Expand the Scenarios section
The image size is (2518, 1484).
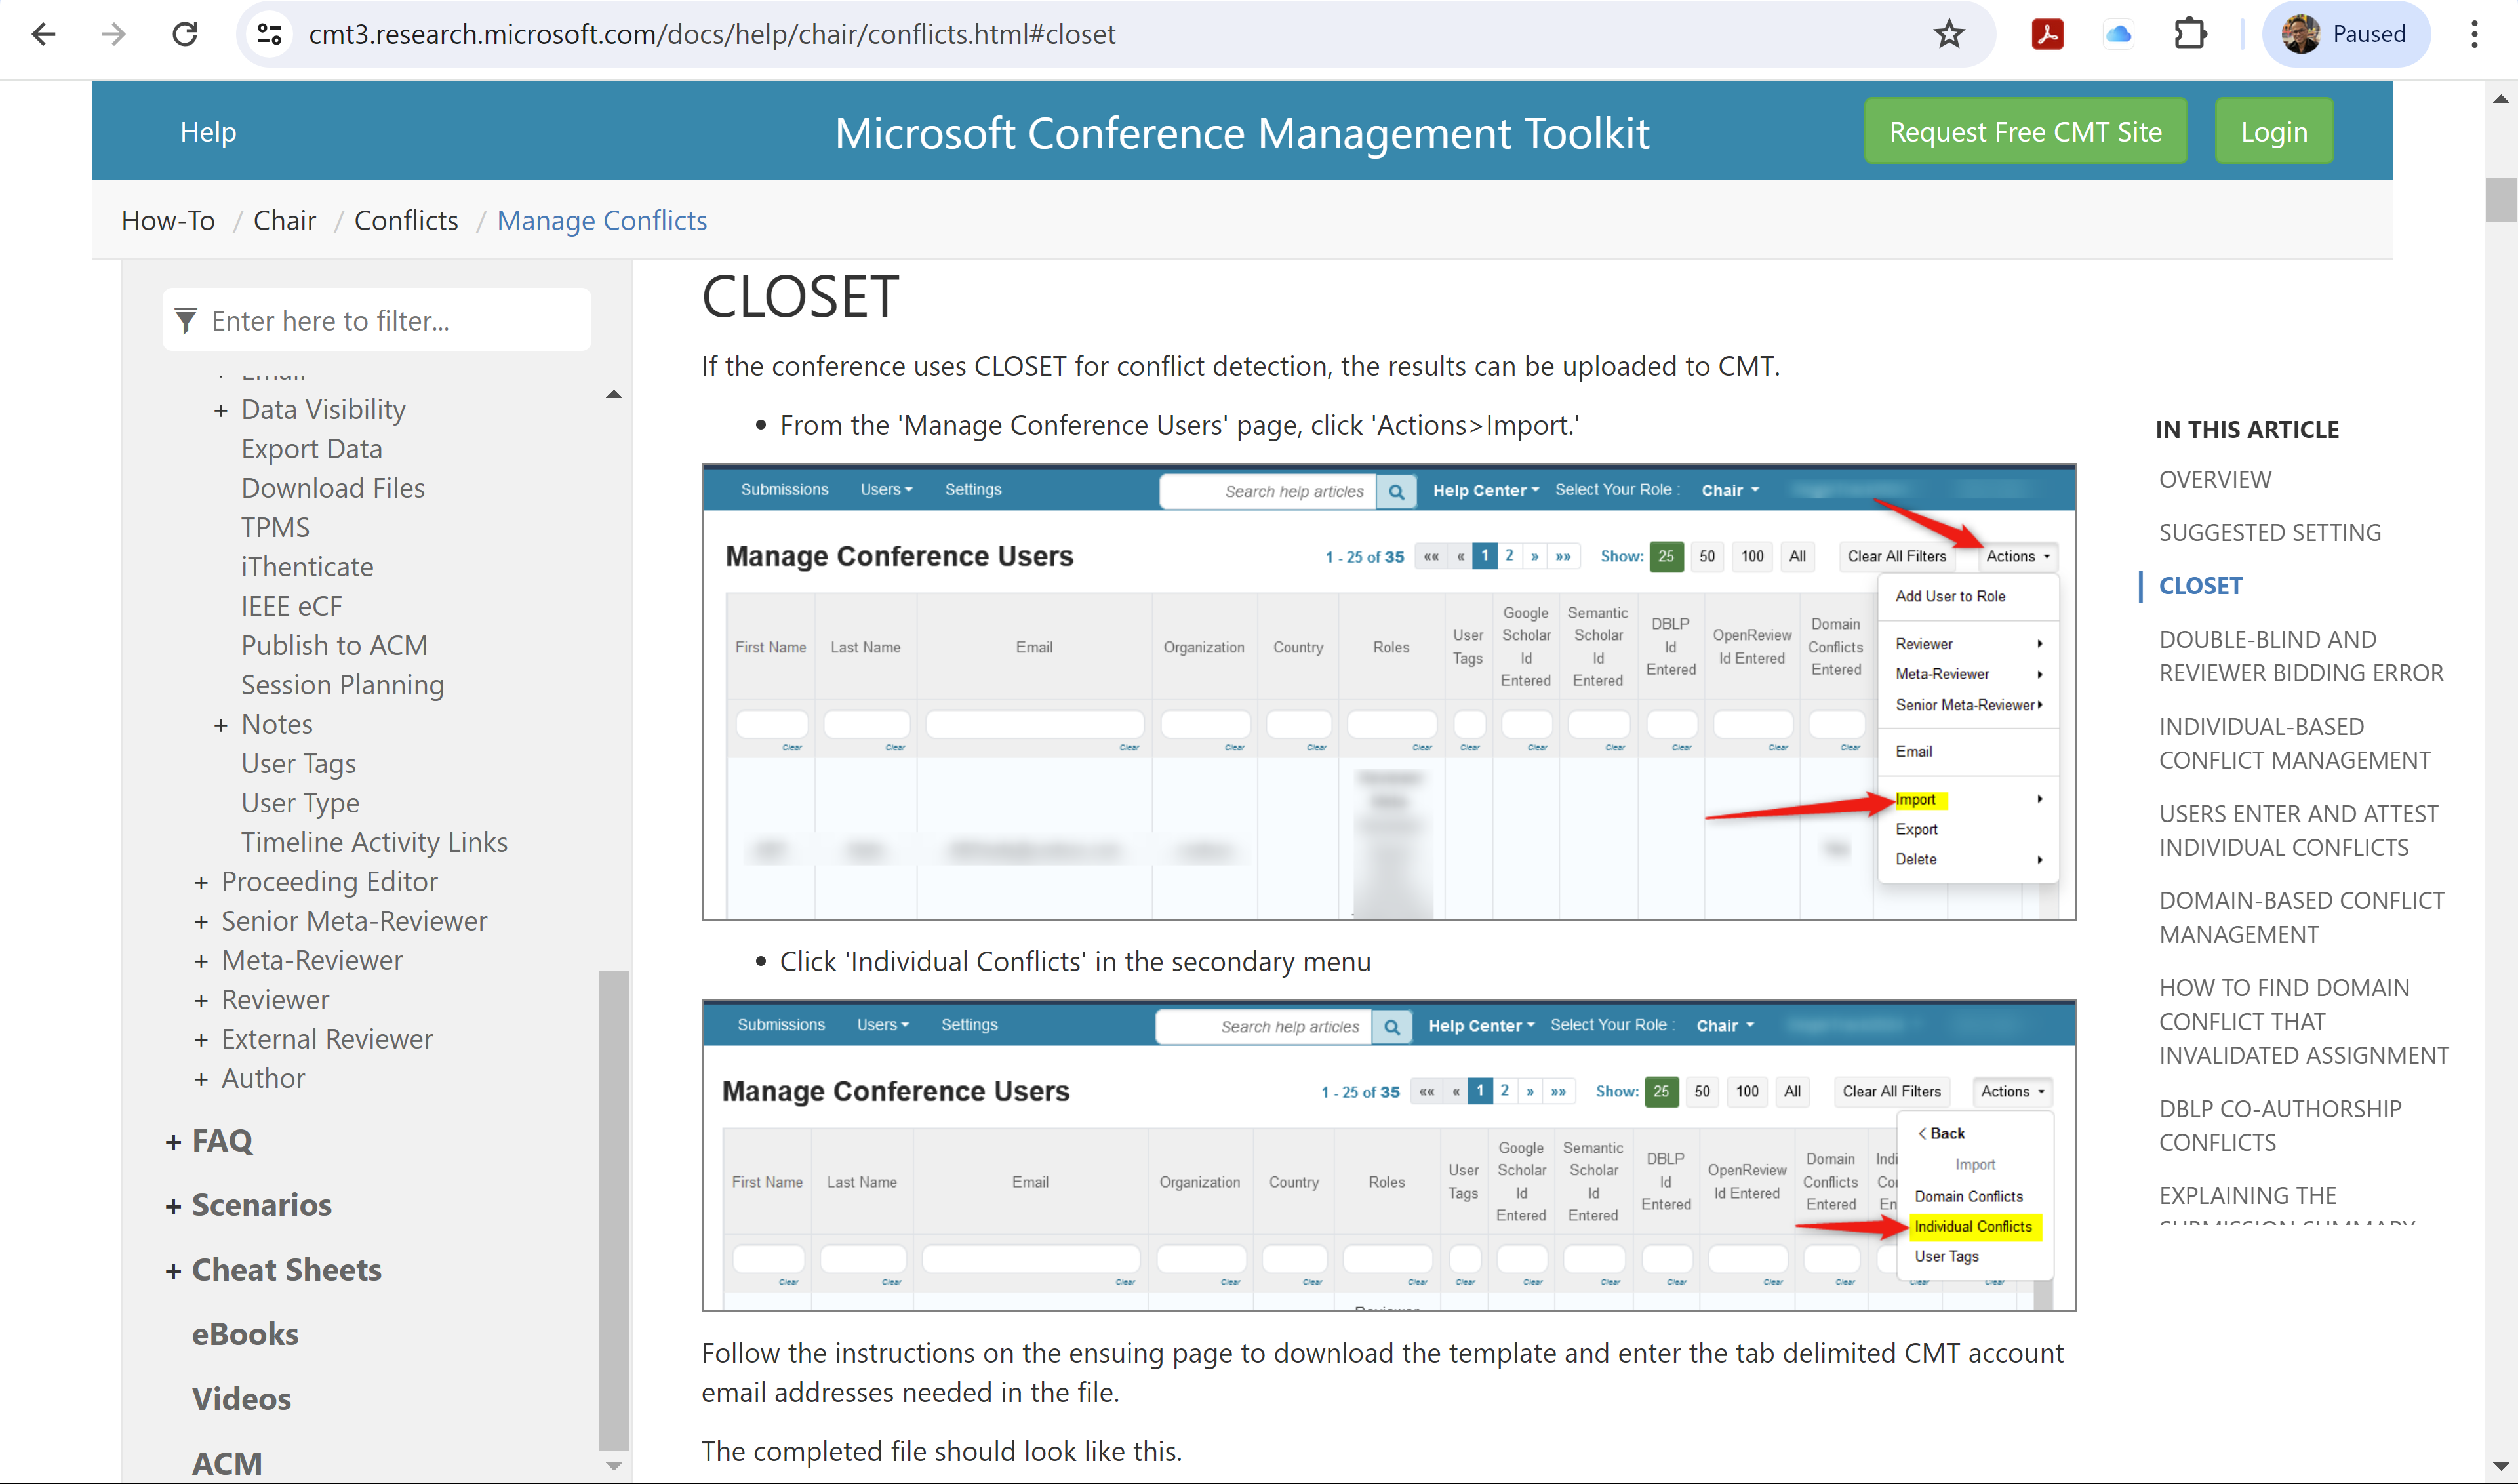(x=173, y=1206)
